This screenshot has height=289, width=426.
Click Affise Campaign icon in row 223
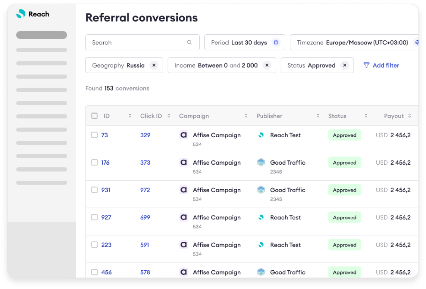tap(183, 245)
